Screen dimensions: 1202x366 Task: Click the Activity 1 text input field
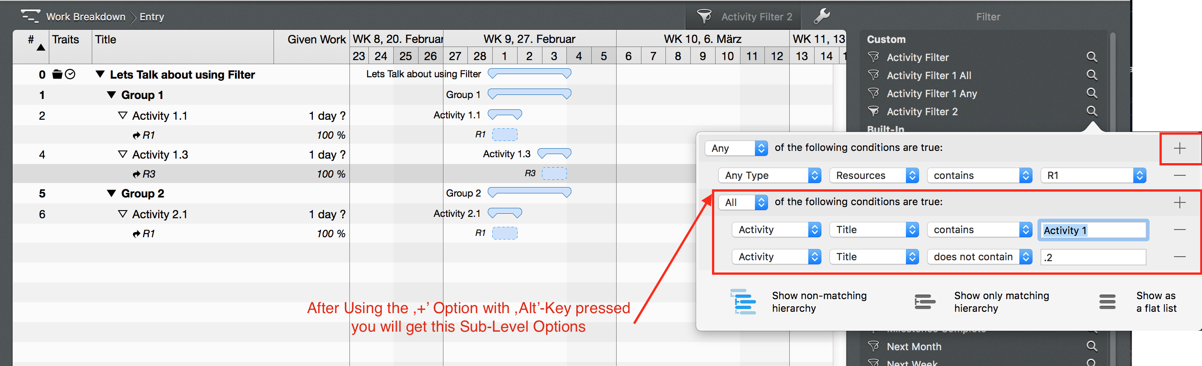pos(1093,230)
